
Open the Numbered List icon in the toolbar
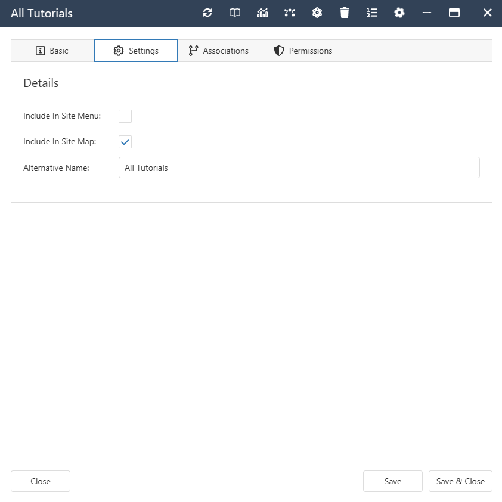click(x=372, y=13)
